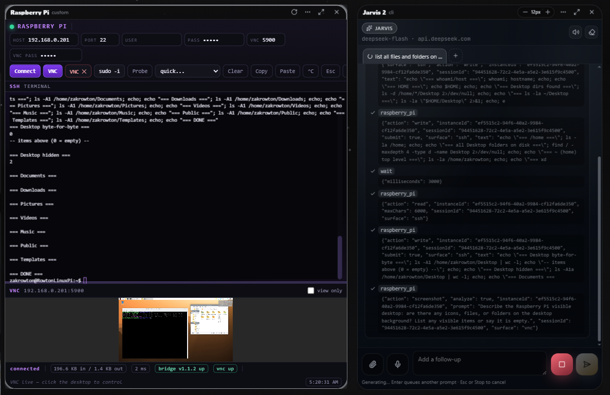
Task: Click the '=== Downloads ===' terminal line
Action: click(33, 190)
